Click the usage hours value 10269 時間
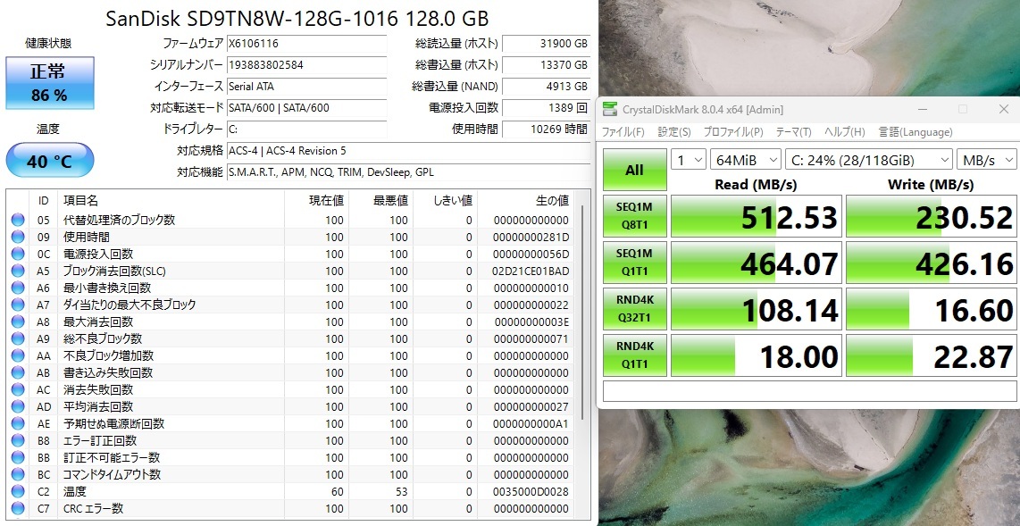Screen dimensions: 1020x526 coord(547,129)
